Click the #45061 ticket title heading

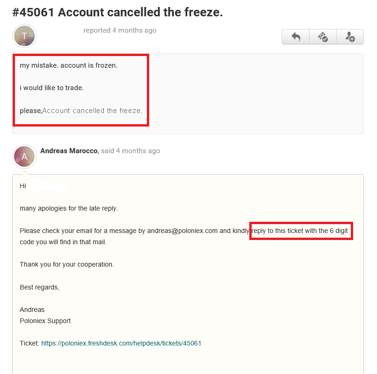(x=117, y=13)
